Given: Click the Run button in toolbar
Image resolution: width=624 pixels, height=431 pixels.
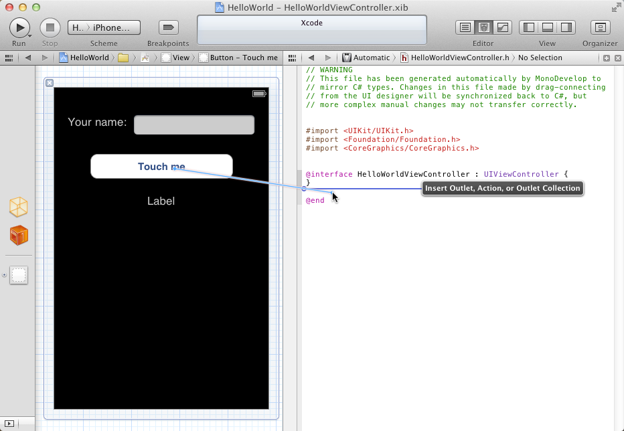Looking at the screenshot, I should pyautogui.click(x=19, y=27).
